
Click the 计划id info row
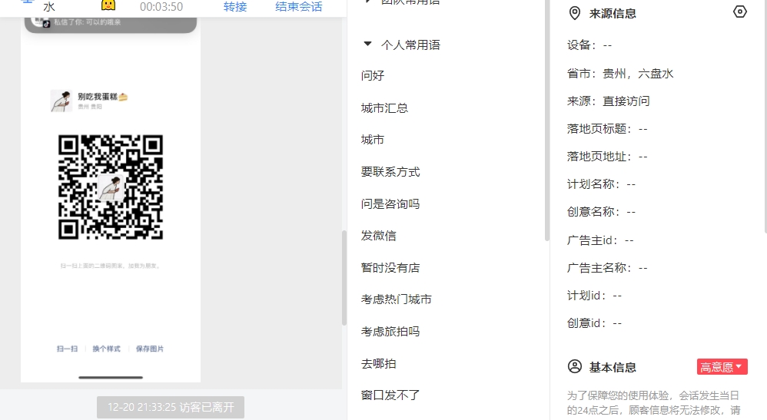tap(594, 296)
